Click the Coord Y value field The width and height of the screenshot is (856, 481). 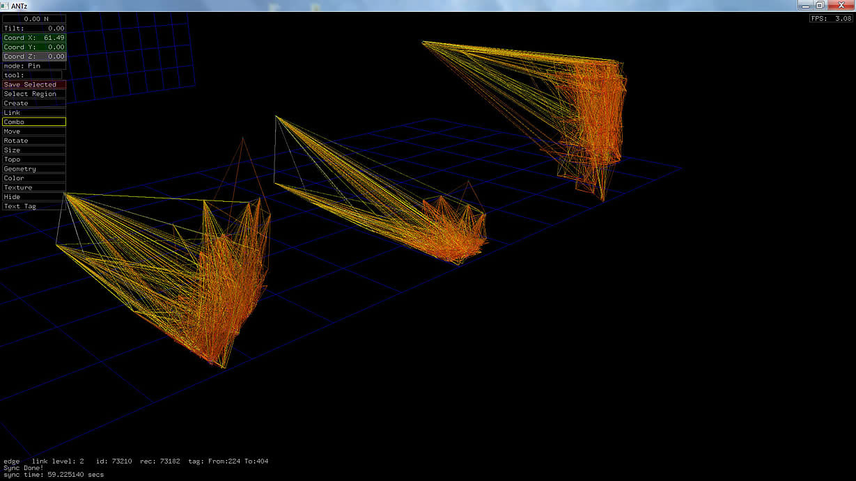point(34,47)
